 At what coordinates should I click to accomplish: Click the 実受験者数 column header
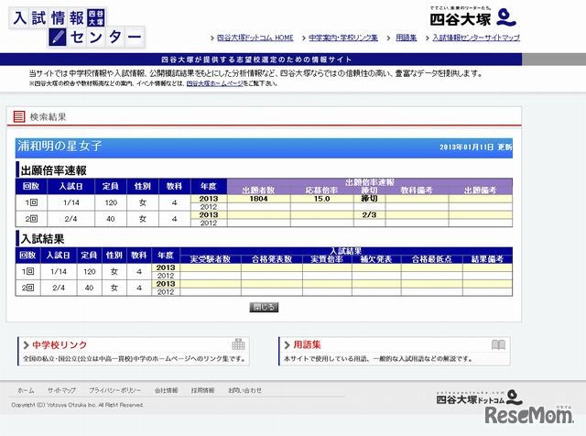pyautogui.click(x=211, y=259)
